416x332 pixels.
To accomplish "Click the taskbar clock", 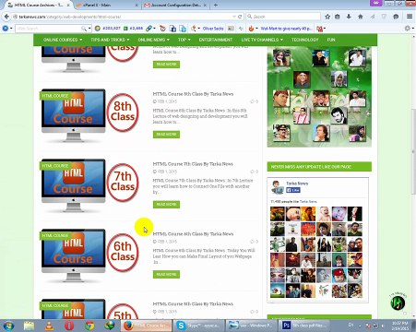I will coord(400,326).
